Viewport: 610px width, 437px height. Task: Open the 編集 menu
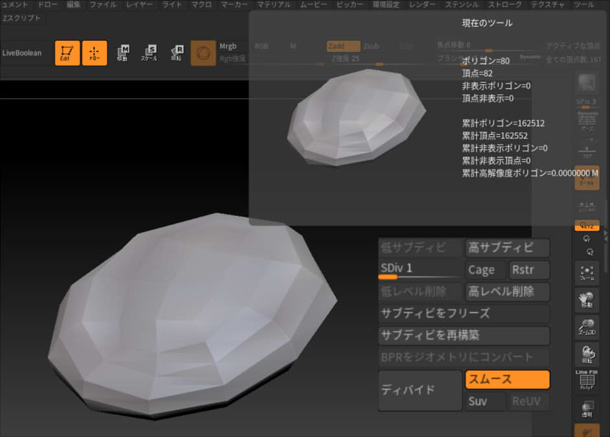(74, 5)
